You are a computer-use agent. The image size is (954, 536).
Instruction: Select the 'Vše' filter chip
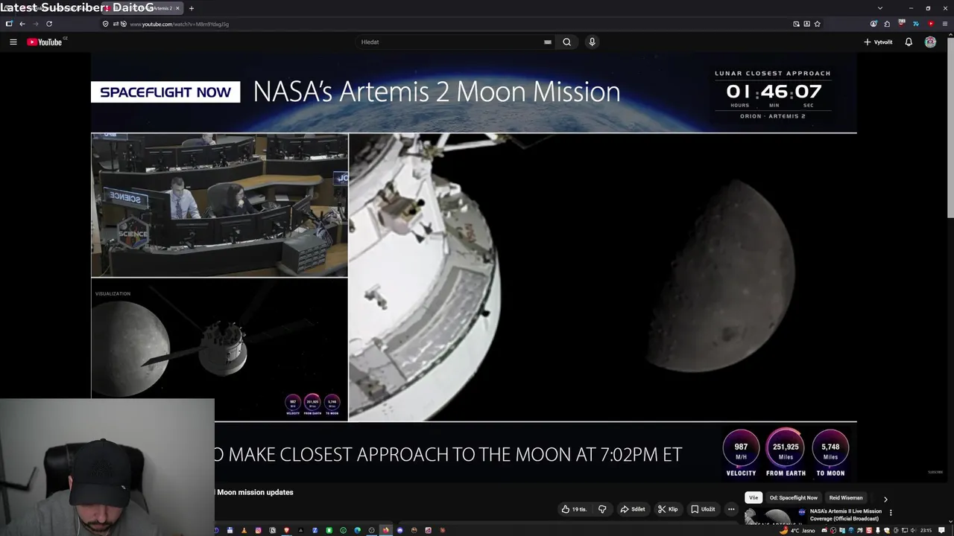pos(754,497)
